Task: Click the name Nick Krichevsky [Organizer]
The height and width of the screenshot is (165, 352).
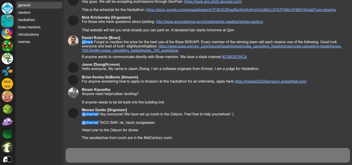Action: 106,17
